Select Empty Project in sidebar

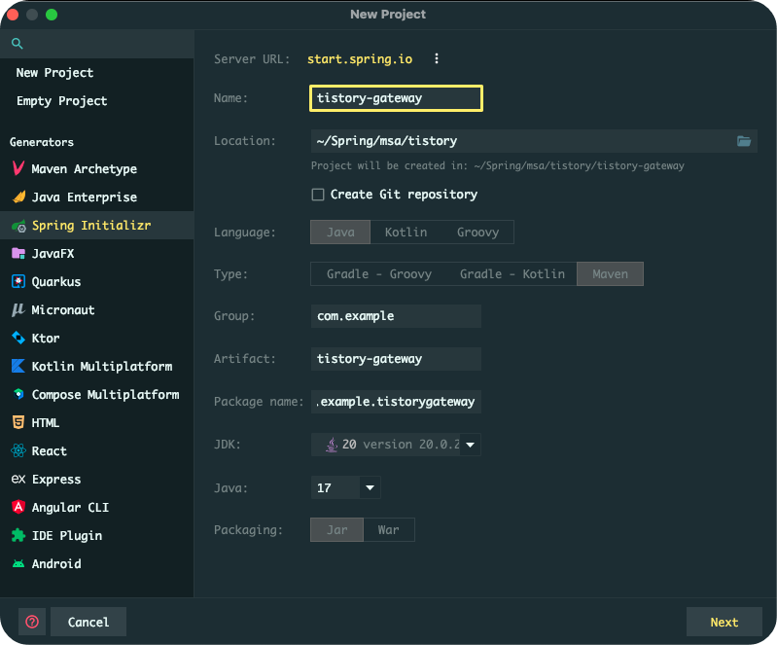[97, 101]
